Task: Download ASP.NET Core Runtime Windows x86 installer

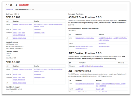Action: pyautogui.click(x=90, y=46)
